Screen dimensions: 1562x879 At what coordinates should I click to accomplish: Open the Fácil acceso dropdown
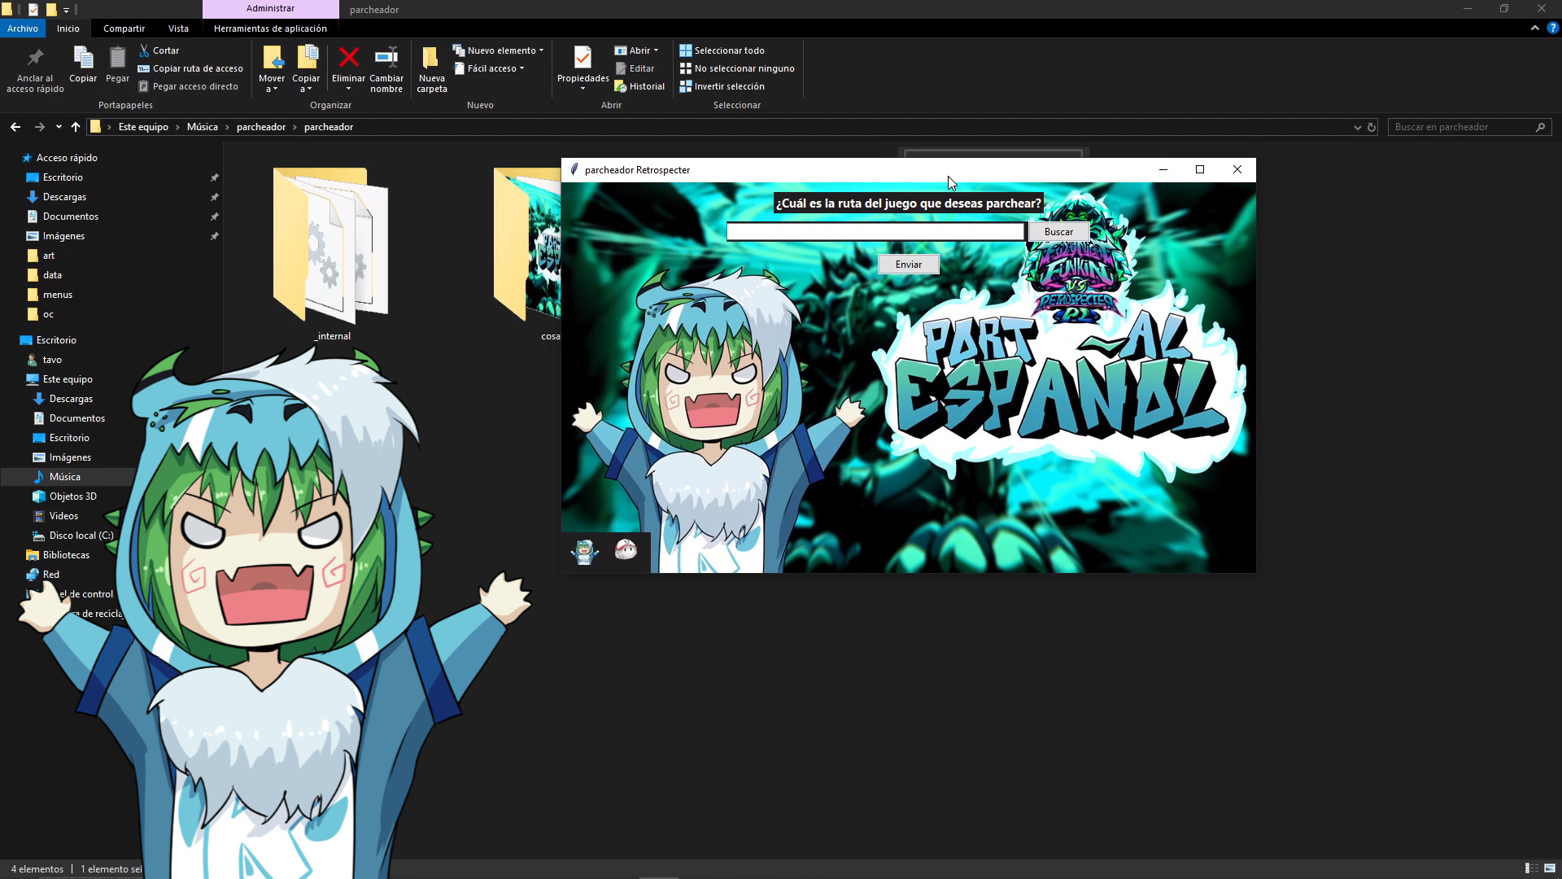click(490, 68)
